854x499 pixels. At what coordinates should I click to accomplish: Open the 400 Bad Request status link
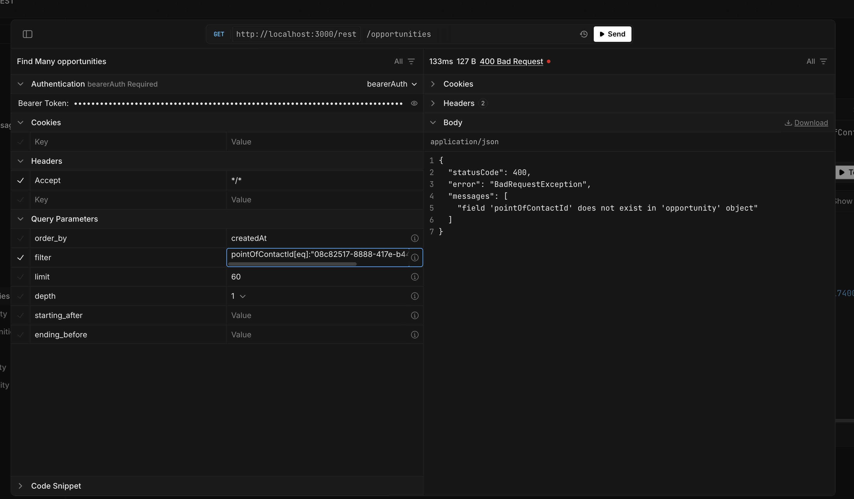pyautogui.click(x=511, y=61)
